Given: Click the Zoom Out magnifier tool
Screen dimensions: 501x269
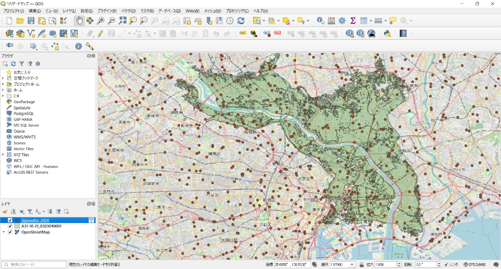Looking at the screenshot, I should 111,21.
